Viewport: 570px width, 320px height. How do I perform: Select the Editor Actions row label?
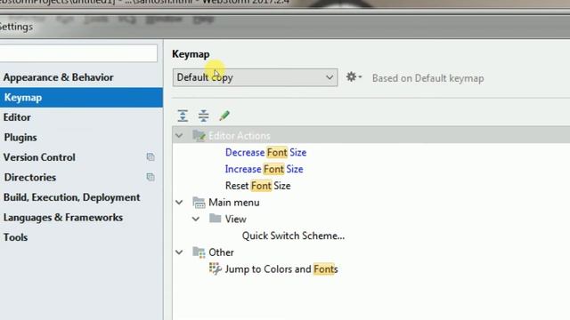(240, 136)
